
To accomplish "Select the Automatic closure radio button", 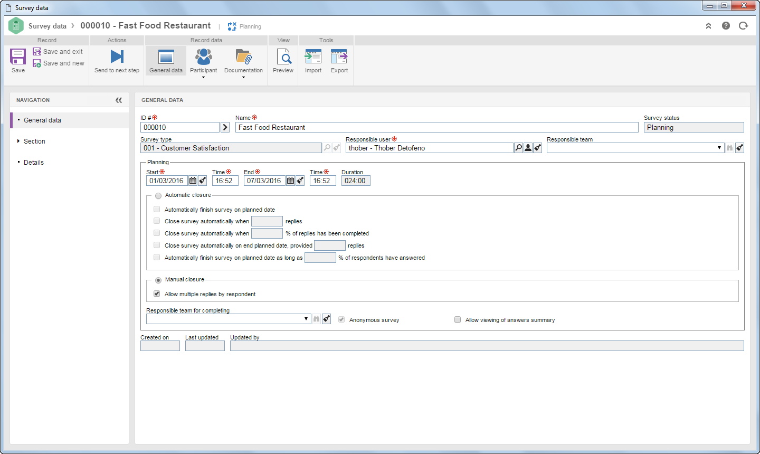I will 158,195.
